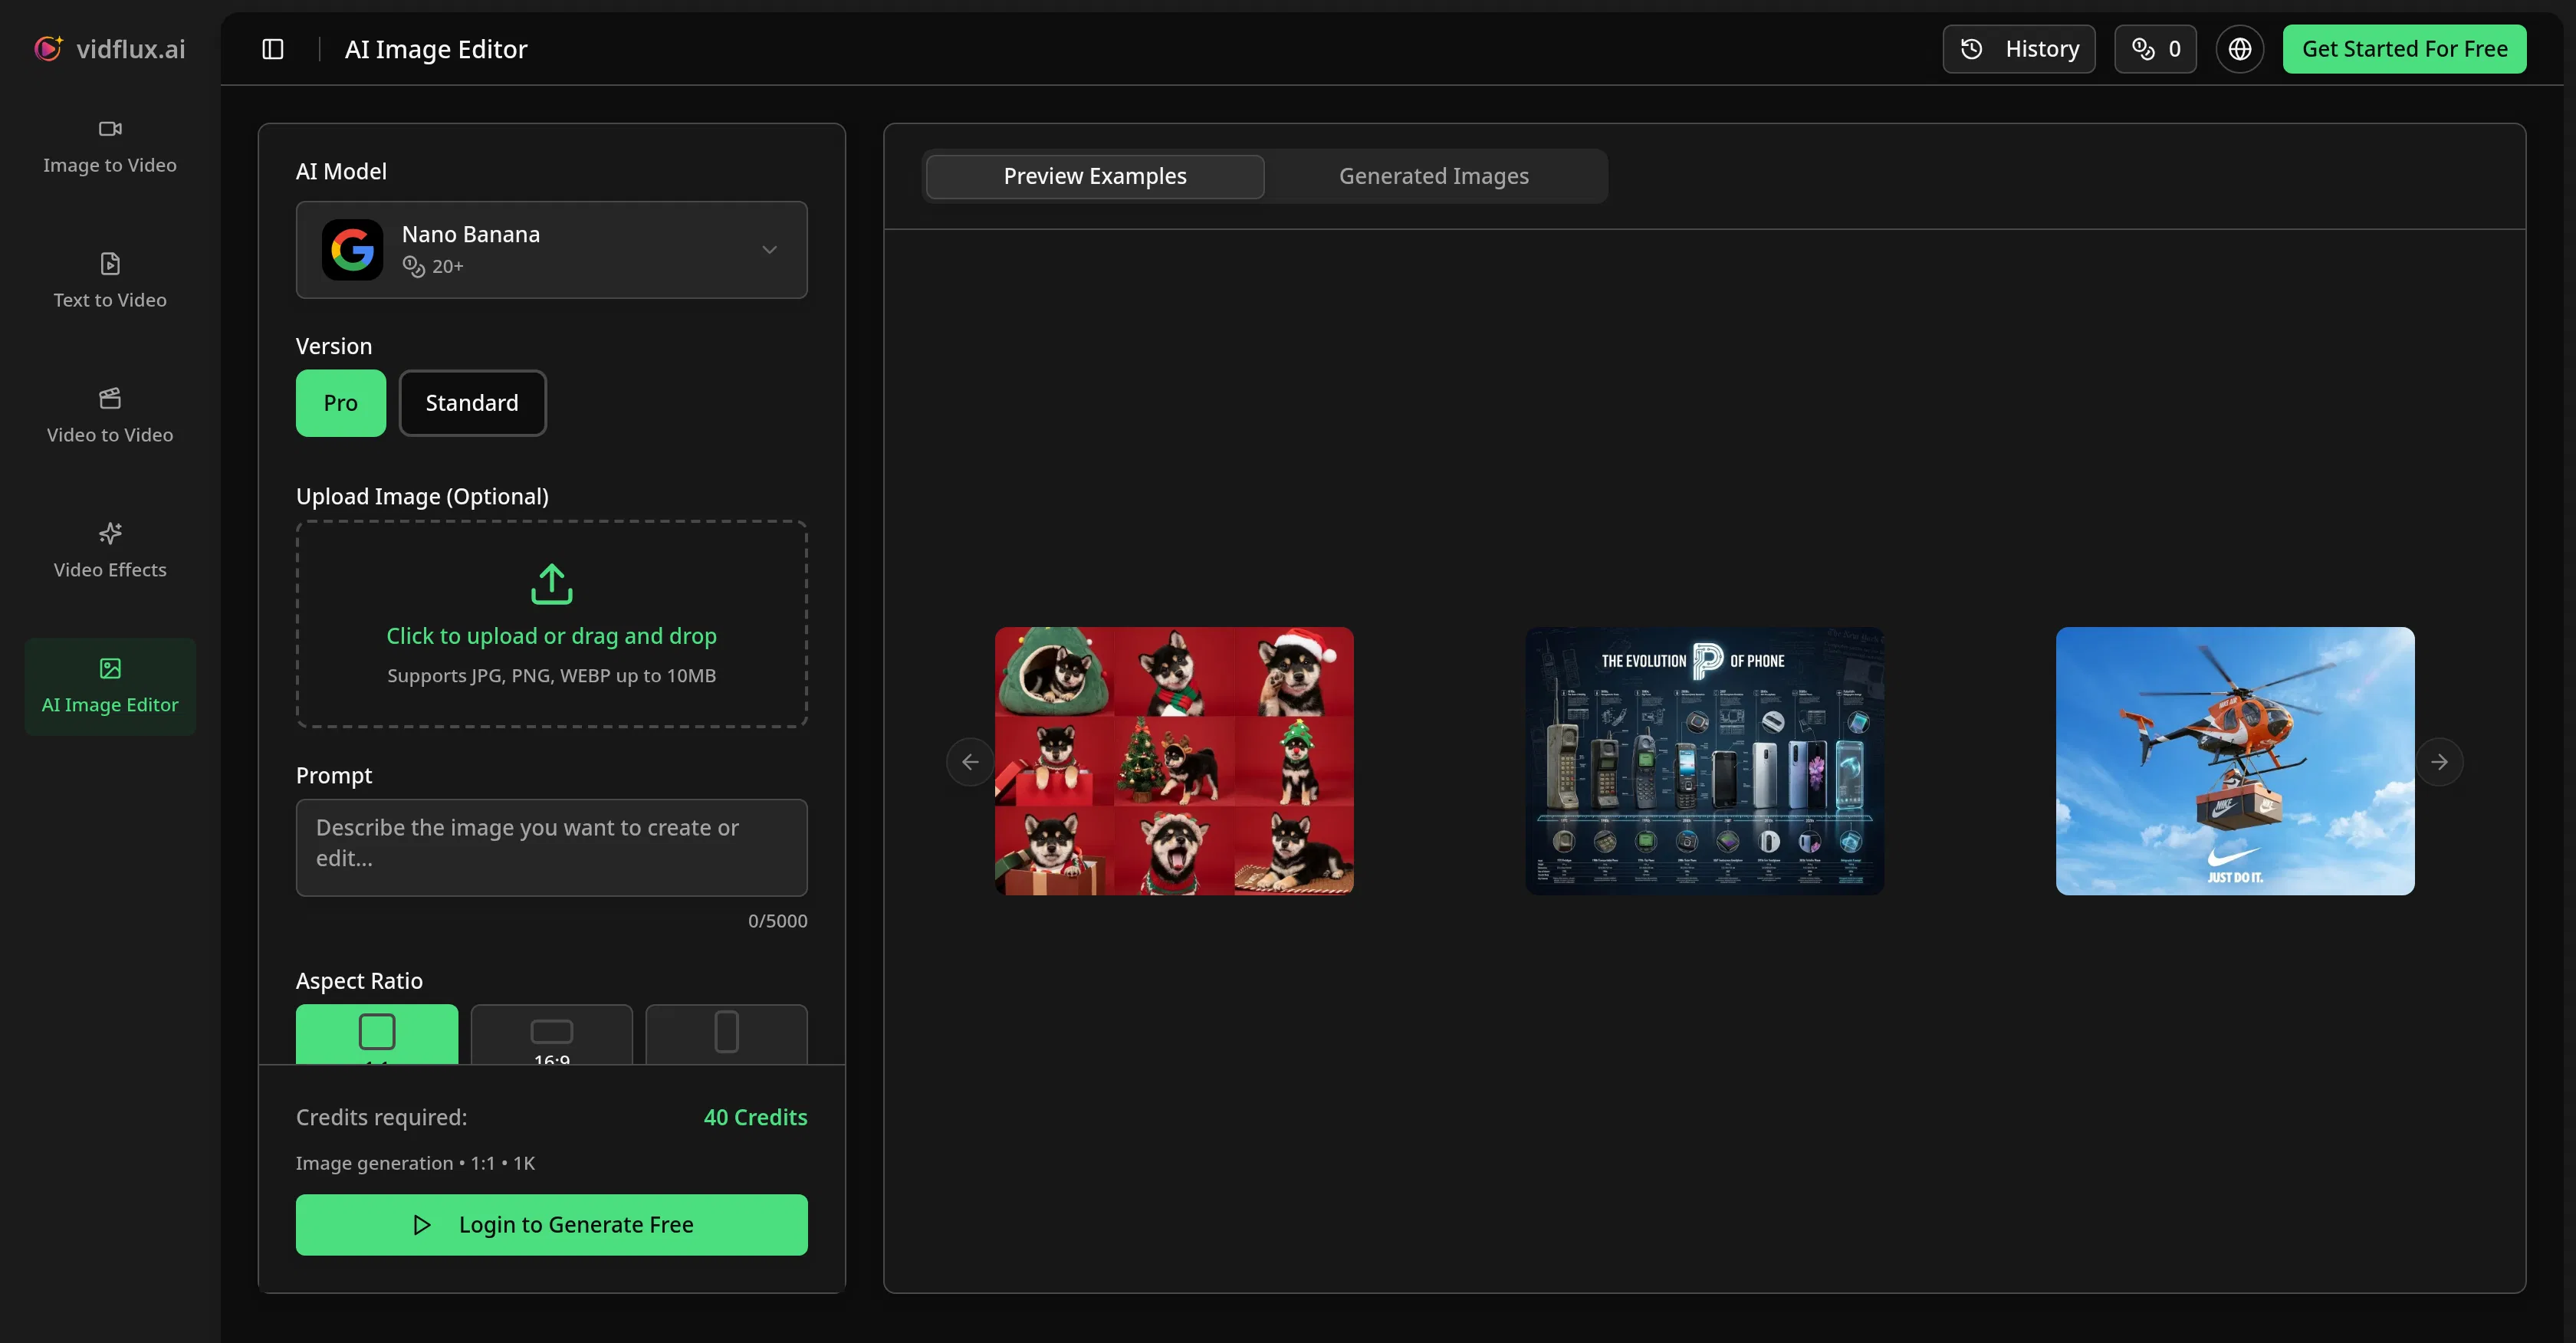
Task: Click the prompt text input area
Action: [x=551, y=847]
